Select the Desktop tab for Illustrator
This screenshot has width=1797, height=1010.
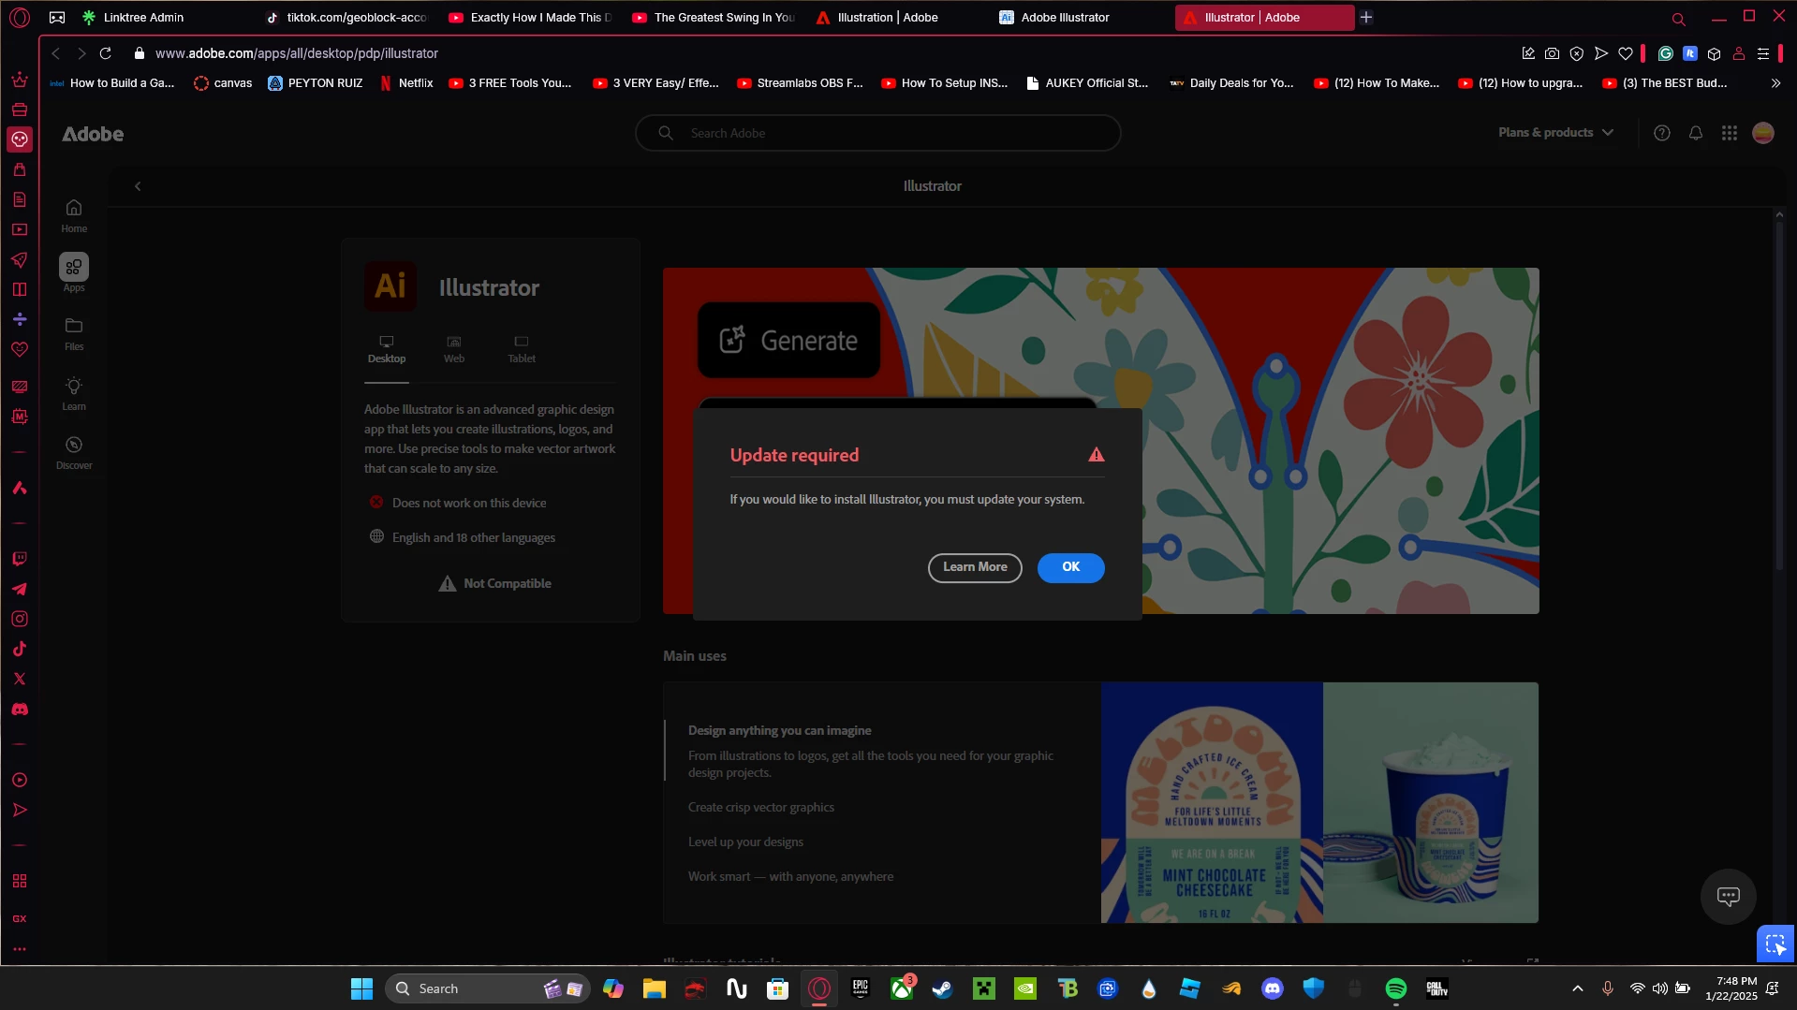coord(387,349)
